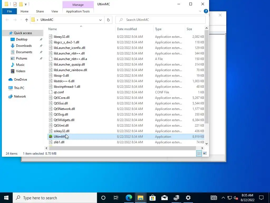The width and height of the screenshot is (270, 203).
Task: Open Task View from the taskbar
Action: pyautogui.click(x=116, y=198)
